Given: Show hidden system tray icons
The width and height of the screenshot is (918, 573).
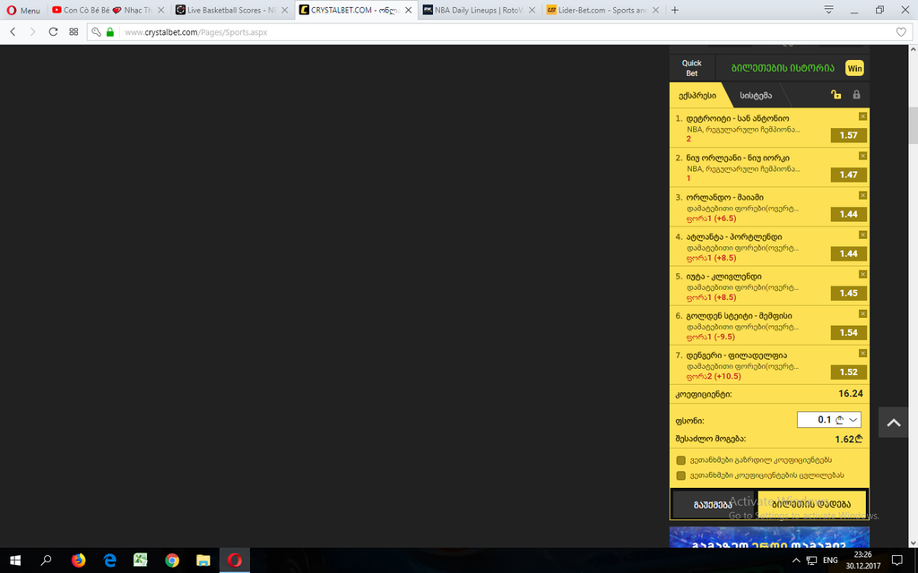Looking at the screenshot, I should 796,560.
